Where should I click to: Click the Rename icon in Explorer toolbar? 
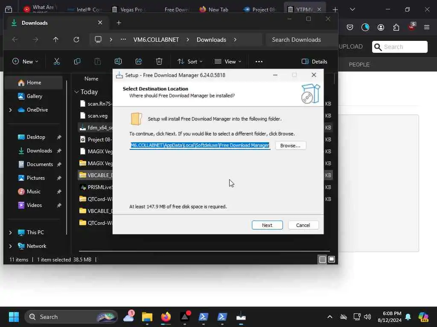pyautogui.click(x=118, y=61)
